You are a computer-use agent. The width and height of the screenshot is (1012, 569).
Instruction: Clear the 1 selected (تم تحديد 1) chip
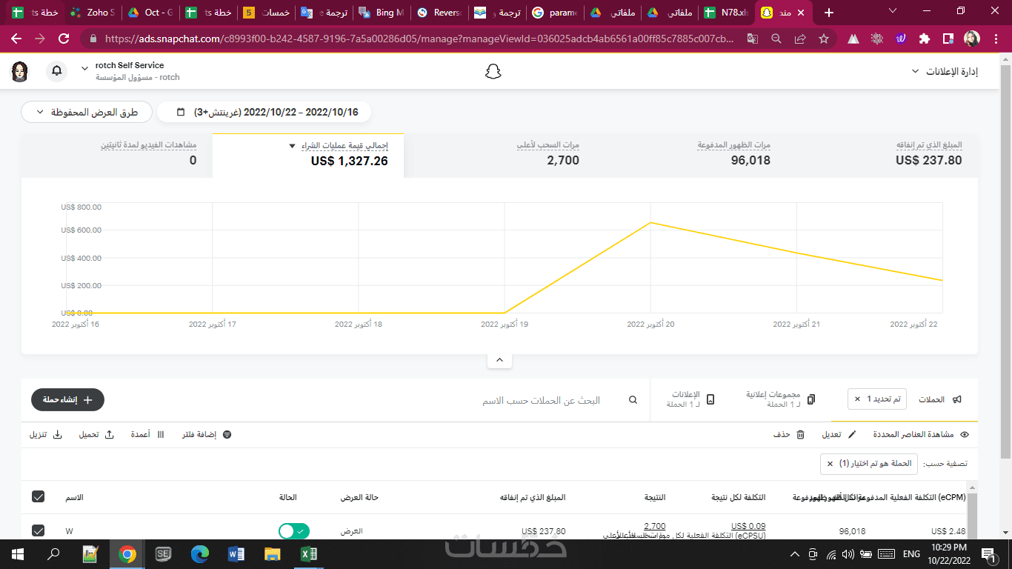click(858, 399)
